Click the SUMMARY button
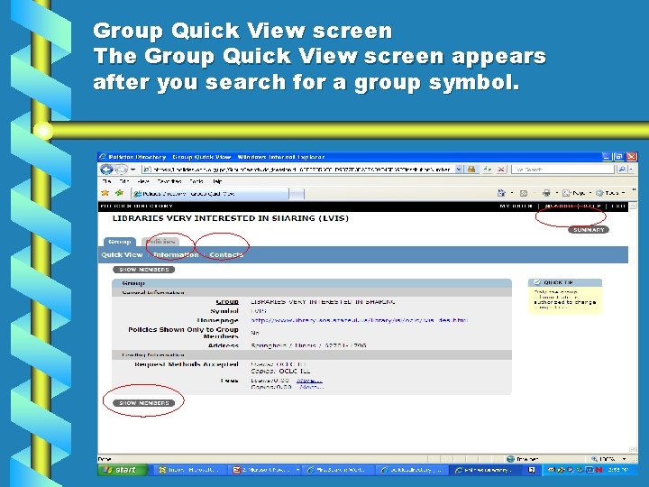Screen dimensions: 649x487 (x=588, y=230)
